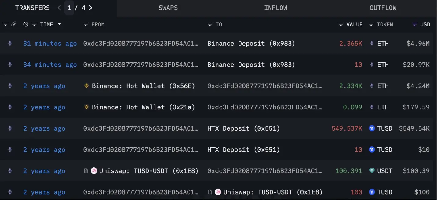
Task: Switch to the OUTFLOW tab
Action: click(383, 8)
